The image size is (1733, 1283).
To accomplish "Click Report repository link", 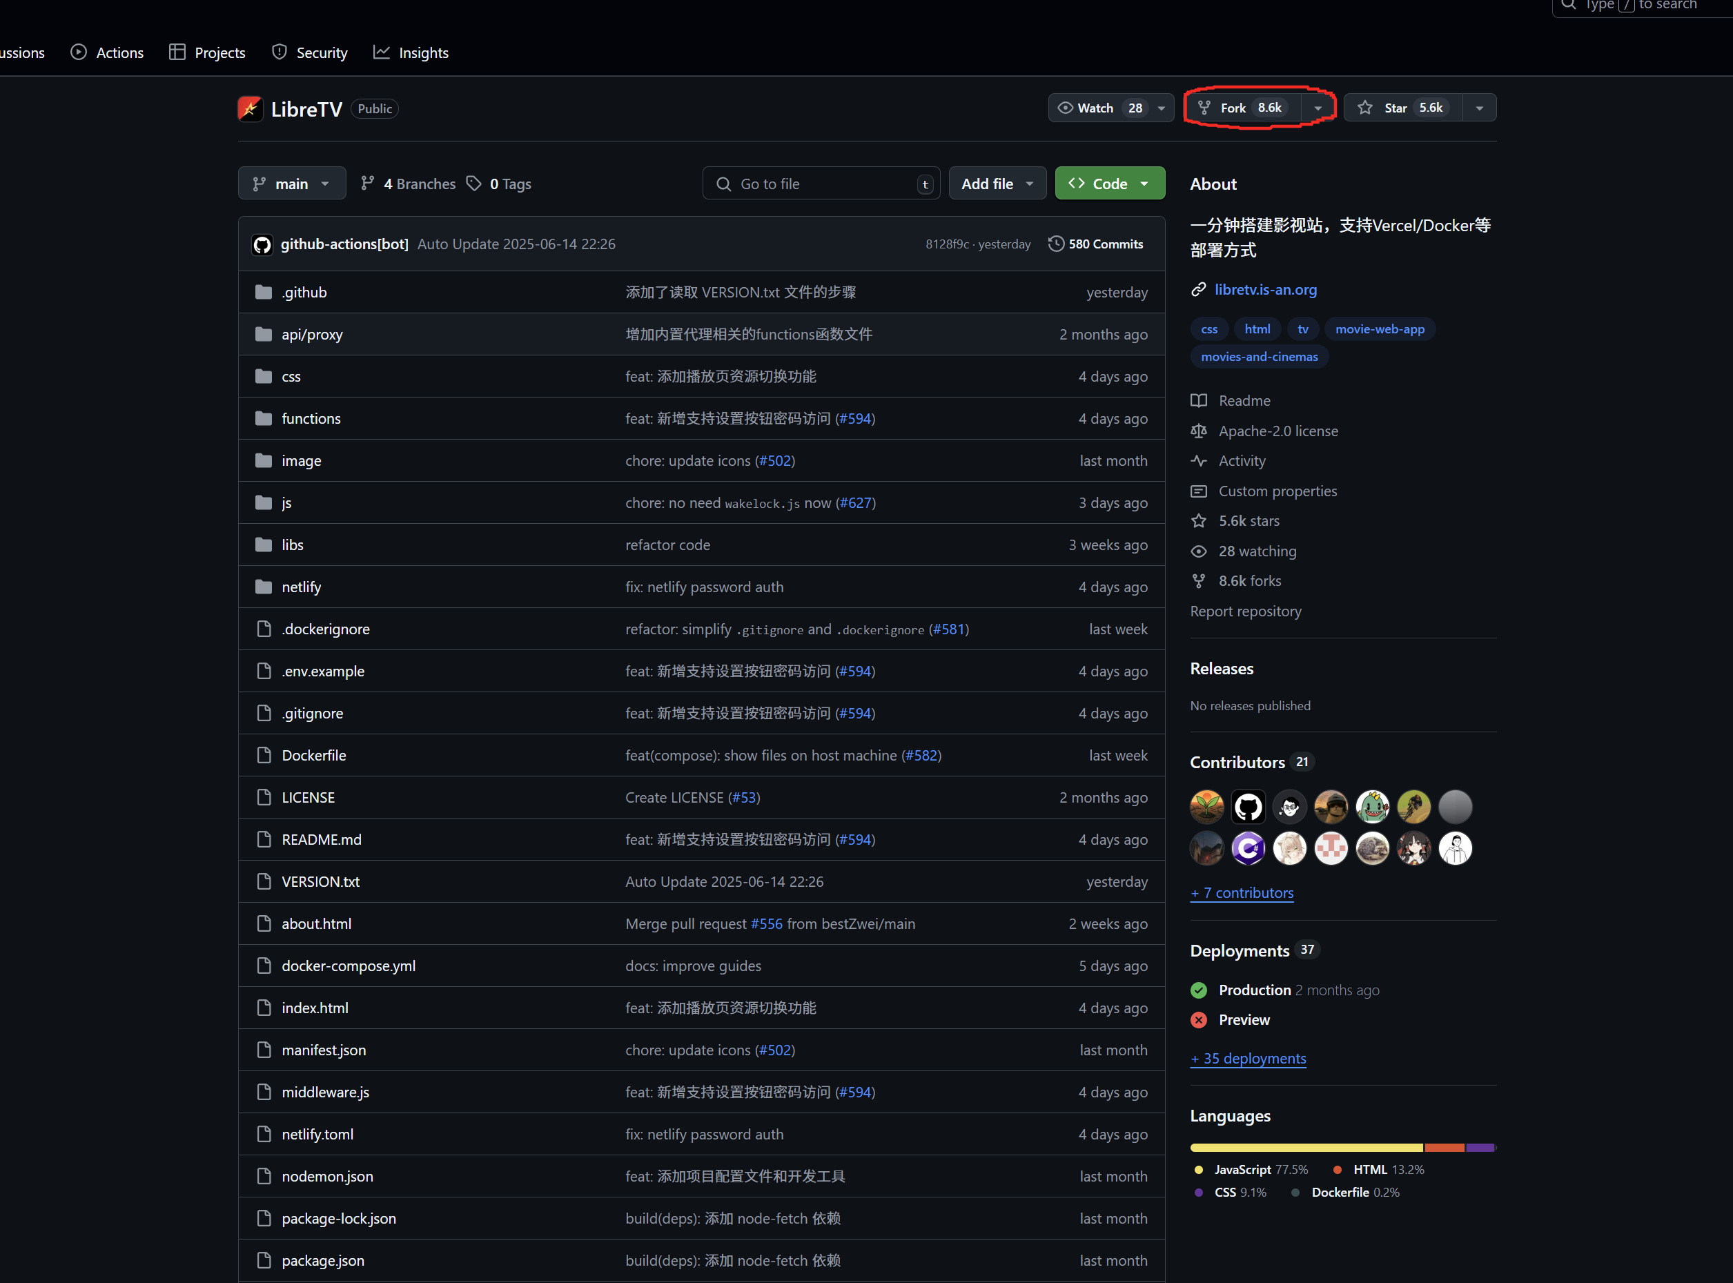I will (1246, 611).
